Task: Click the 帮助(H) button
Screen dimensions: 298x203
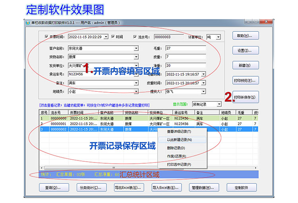Action: point(246,35)
